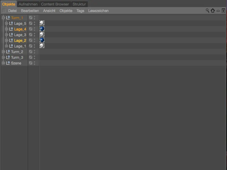This screenshot has width=227, height=170.
Task: Select the Turm_2 object name
Action: pyautogui.click(x=17, y=52)
